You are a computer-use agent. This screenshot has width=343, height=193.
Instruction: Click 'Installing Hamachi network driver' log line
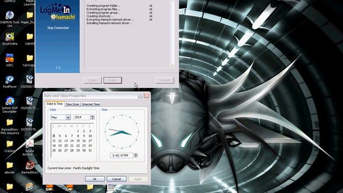[109, 23]
